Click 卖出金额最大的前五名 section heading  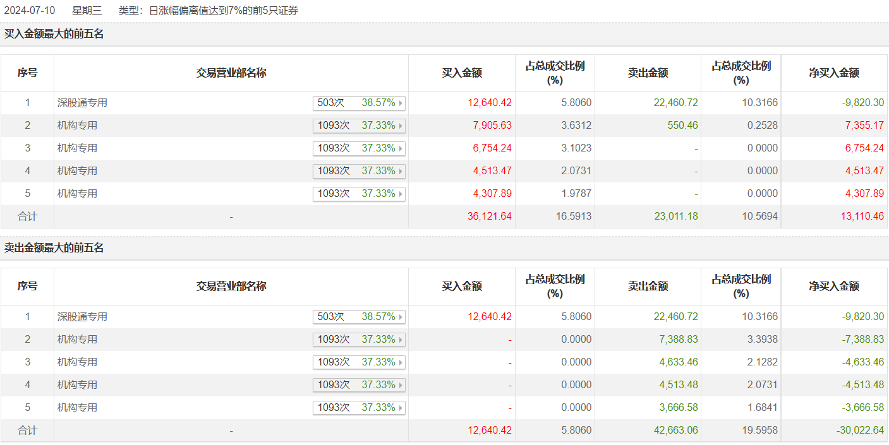[x=54, y=248]
